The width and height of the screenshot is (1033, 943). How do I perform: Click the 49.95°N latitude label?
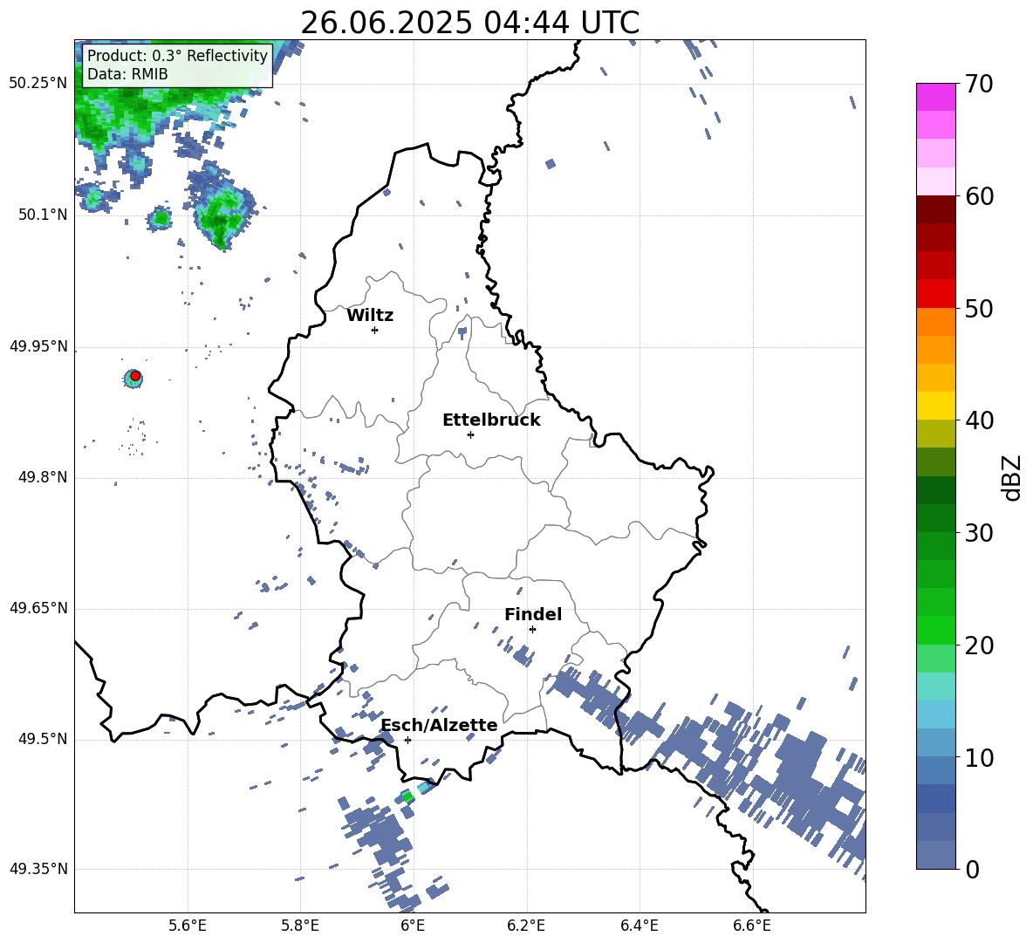click(38, 346)
